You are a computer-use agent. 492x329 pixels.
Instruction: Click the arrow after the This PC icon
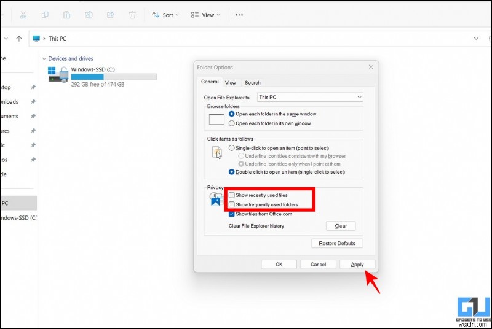pos(44,39)
